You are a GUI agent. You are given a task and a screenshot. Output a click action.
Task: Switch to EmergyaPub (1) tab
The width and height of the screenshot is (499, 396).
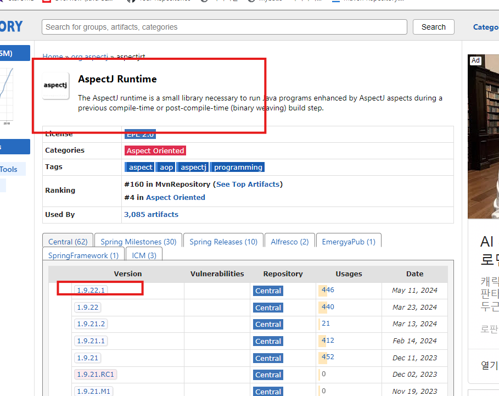[x=349, y=242]
